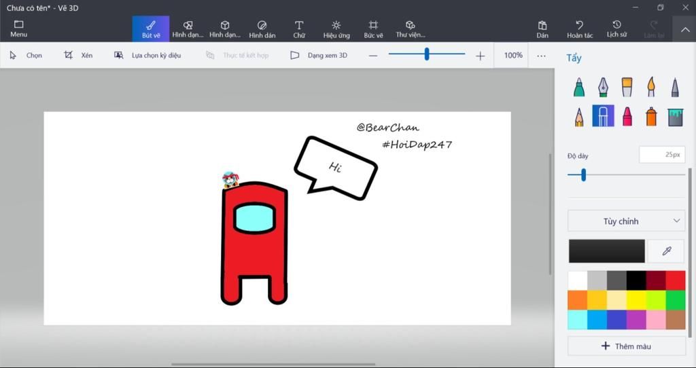Open the 2D shapes Hình dạng tab

point(188,29)
